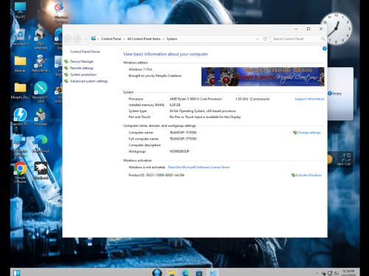Select the Control Panel breadcrumb
The width and height of the screenshot is (369, 276).
pyautogui.click(x=111, y=39)
